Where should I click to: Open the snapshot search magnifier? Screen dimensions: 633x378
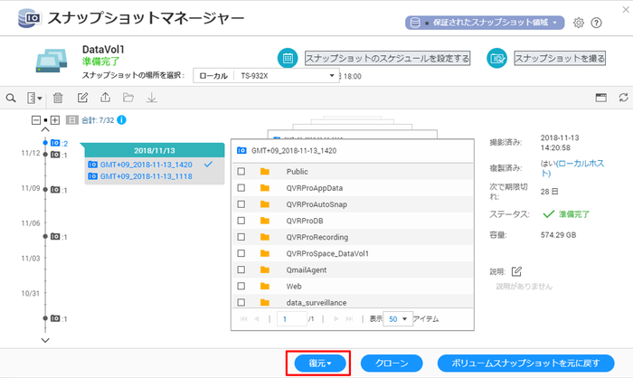click(x=11, y=98)
